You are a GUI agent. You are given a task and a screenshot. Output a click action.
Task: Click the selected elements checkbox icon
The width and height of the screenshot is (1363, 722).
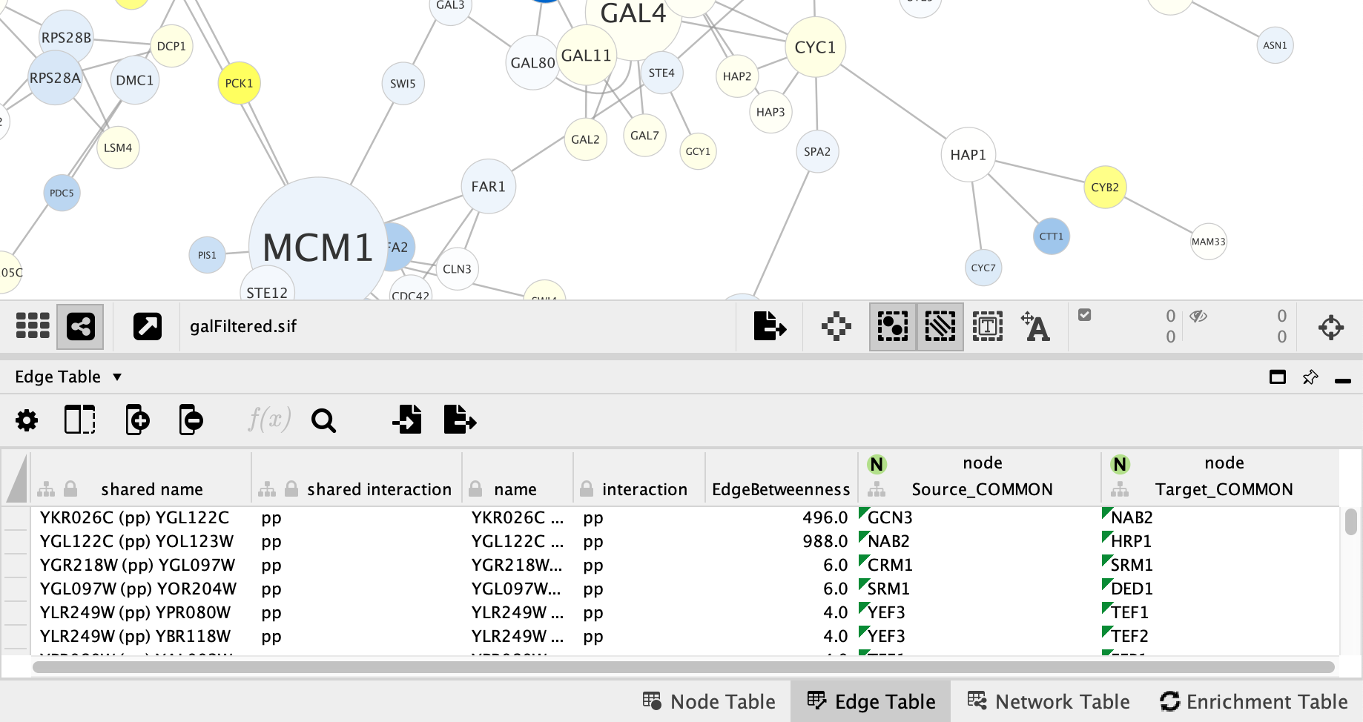pos(1084,315)
